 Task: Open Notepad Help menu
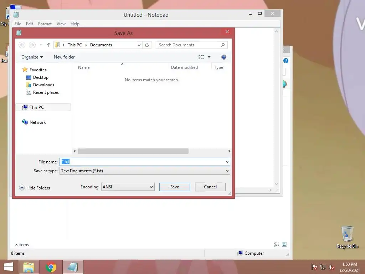(75, 24)
